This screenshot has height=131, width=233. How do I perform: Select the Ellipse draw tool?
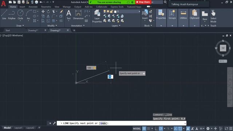point(35,16)
